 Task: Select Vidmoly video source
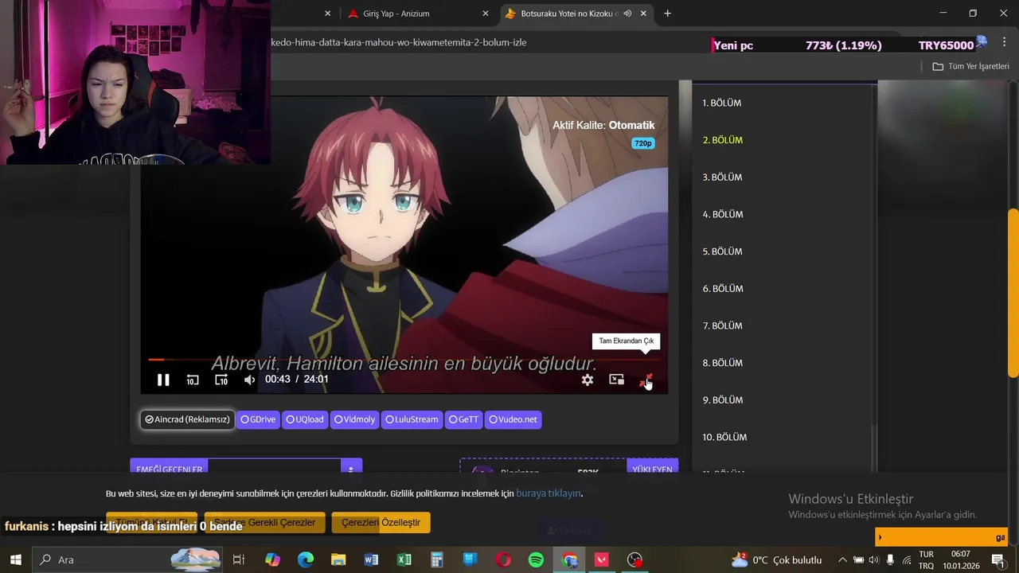(355, 419)
